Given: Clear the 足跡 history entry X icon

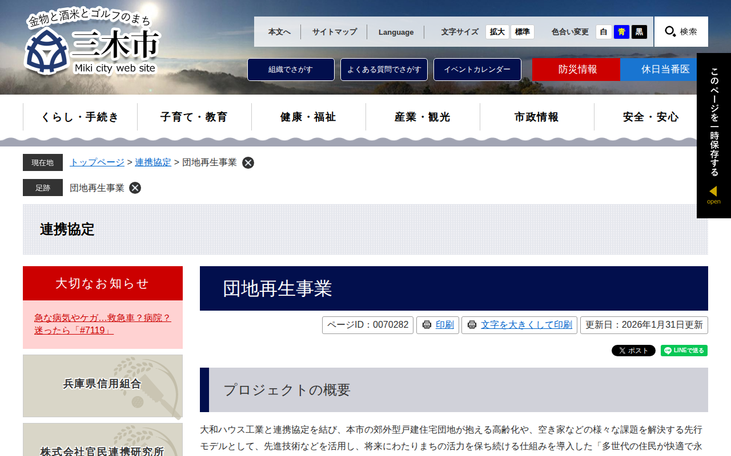Looking at the screenshot, I should (x=135, y=188).
